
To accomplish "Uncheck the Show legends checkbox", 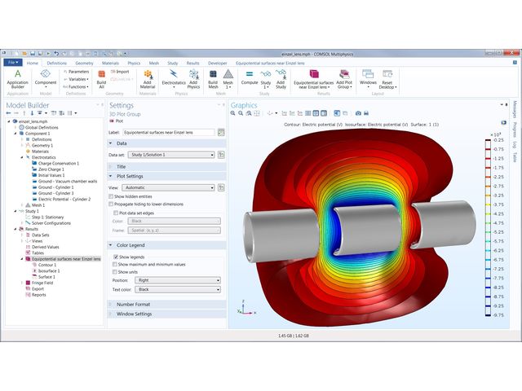I will pos(115,257).
